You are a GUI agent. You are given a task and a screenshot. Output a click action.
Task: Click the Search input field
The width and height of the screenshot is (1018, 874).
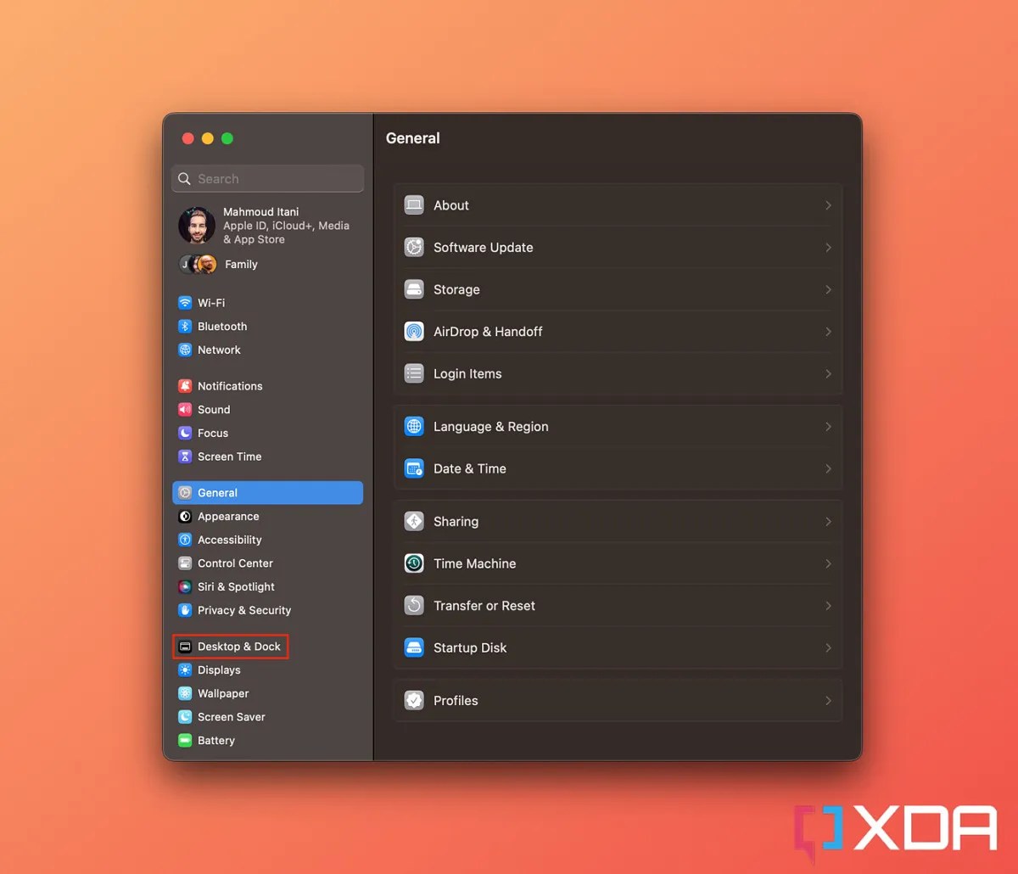(x=266, y=178)
